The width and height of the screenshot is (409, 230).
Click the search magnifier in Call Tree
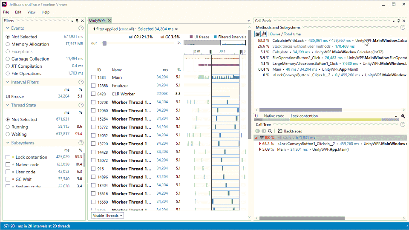click(x=271, y=131)
